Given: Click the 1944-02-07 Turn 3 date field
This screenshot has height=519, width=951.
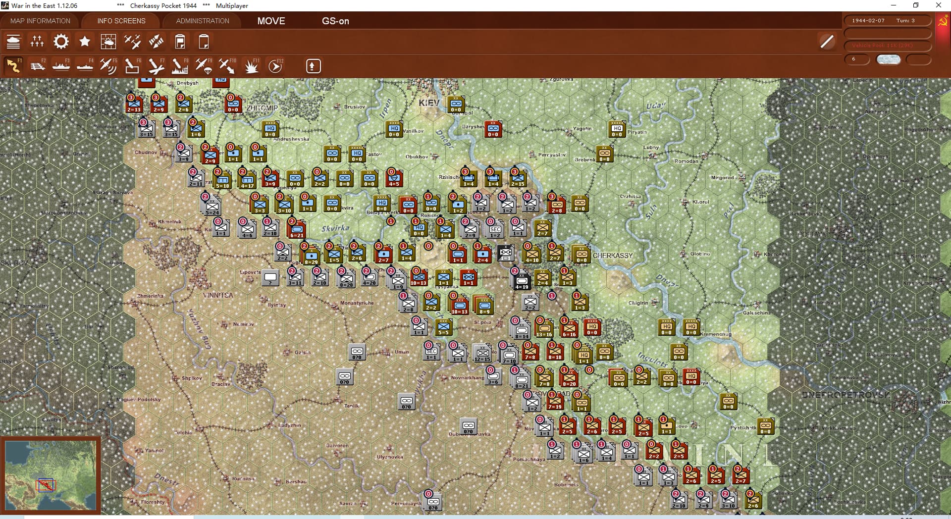Looking at the screenshot, I should pyautogui.click(x=887, y=20).
